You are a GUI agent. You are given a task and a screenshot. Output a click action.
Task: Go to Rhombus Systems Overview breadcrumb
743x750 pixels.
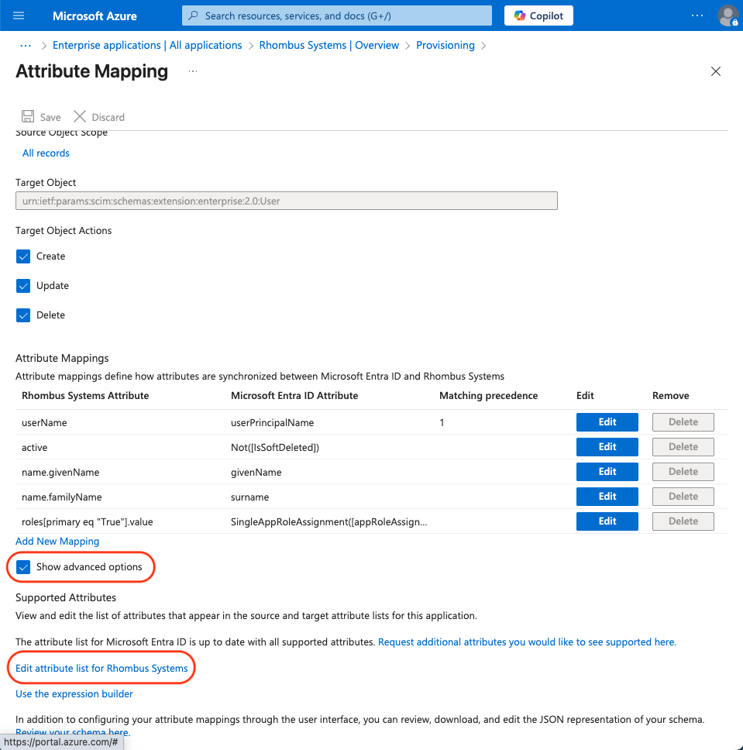(x=329, y=46)
